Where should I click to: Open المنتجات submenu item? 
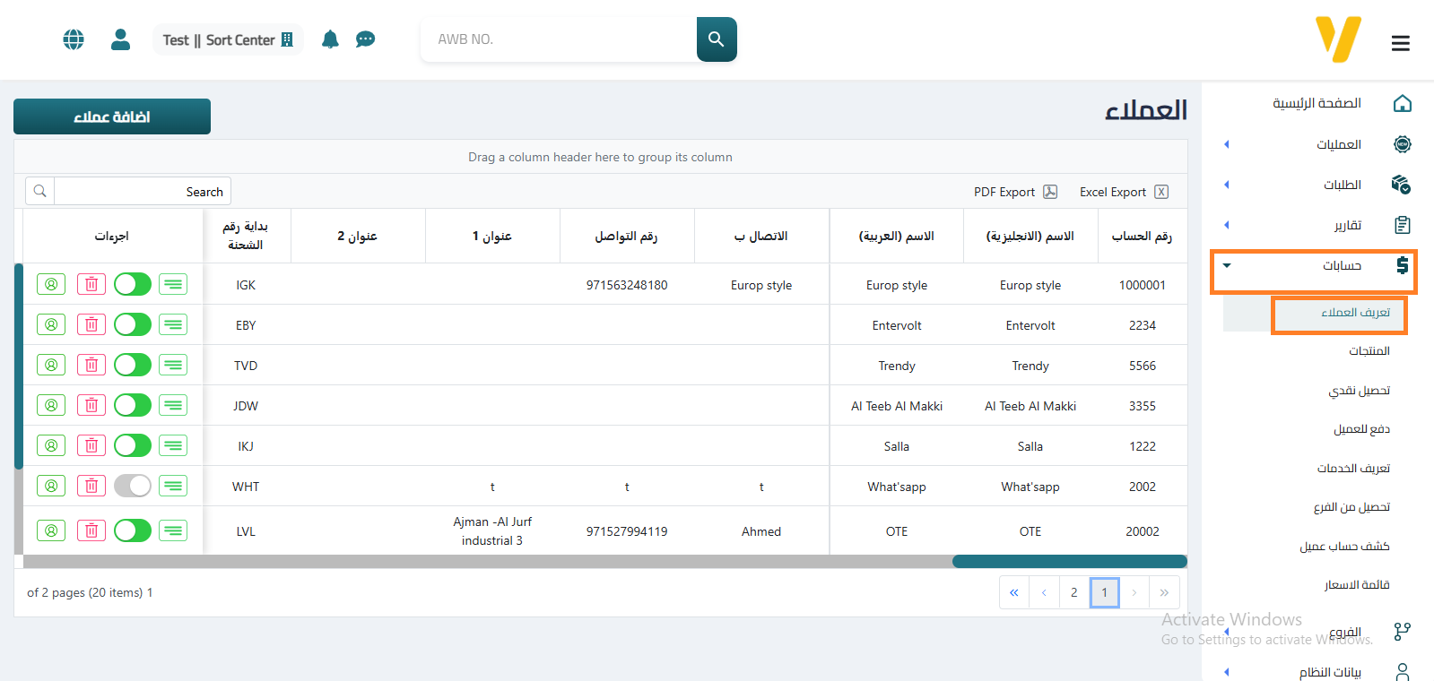click(x=1369, y=351)
